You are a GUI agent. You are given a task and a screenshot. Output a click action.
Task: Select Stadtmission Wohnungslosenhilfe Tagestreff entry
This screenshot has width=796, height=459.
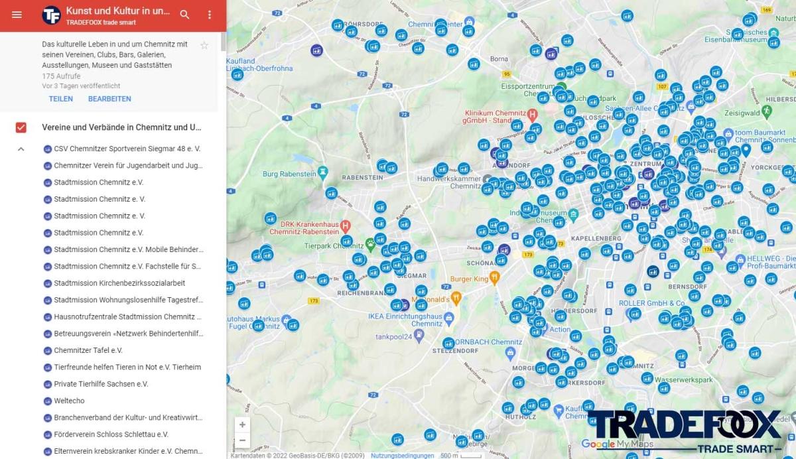[128, 300]
